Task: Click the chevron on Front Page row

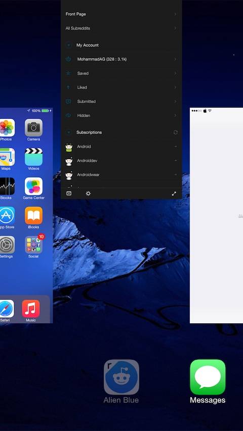Action: point(175,14)
